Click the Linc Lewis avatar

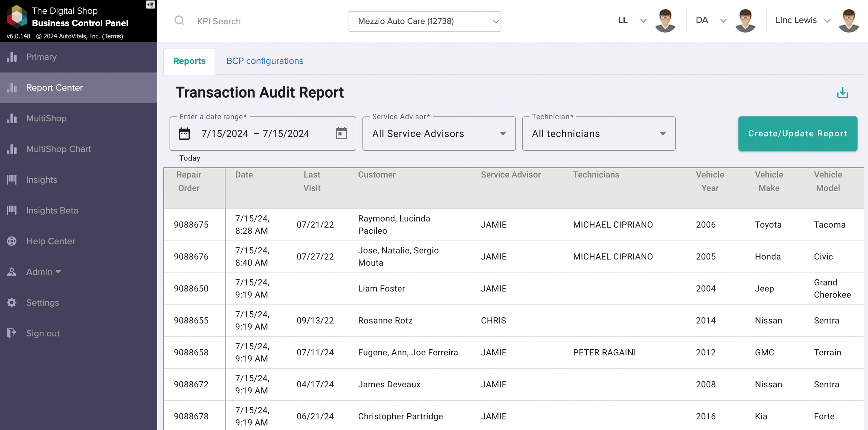point(849,21)
